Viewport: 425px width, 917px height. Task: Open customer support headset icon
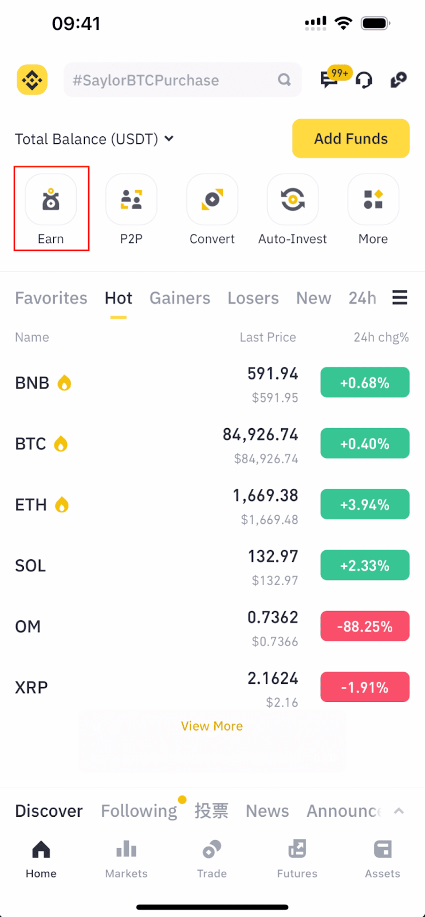pyautogui.click(x=364, y=80)
